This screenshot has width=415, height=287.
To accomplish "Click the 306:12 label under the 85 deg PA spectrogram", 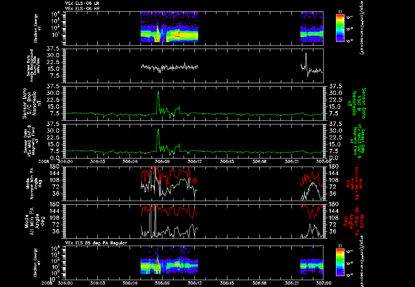I will click(195, 283).
